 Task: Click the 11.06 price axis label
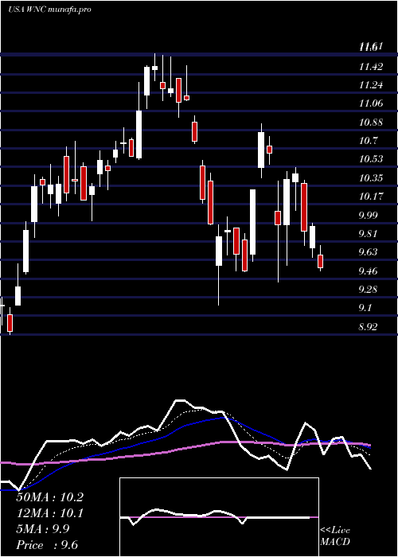371,103
